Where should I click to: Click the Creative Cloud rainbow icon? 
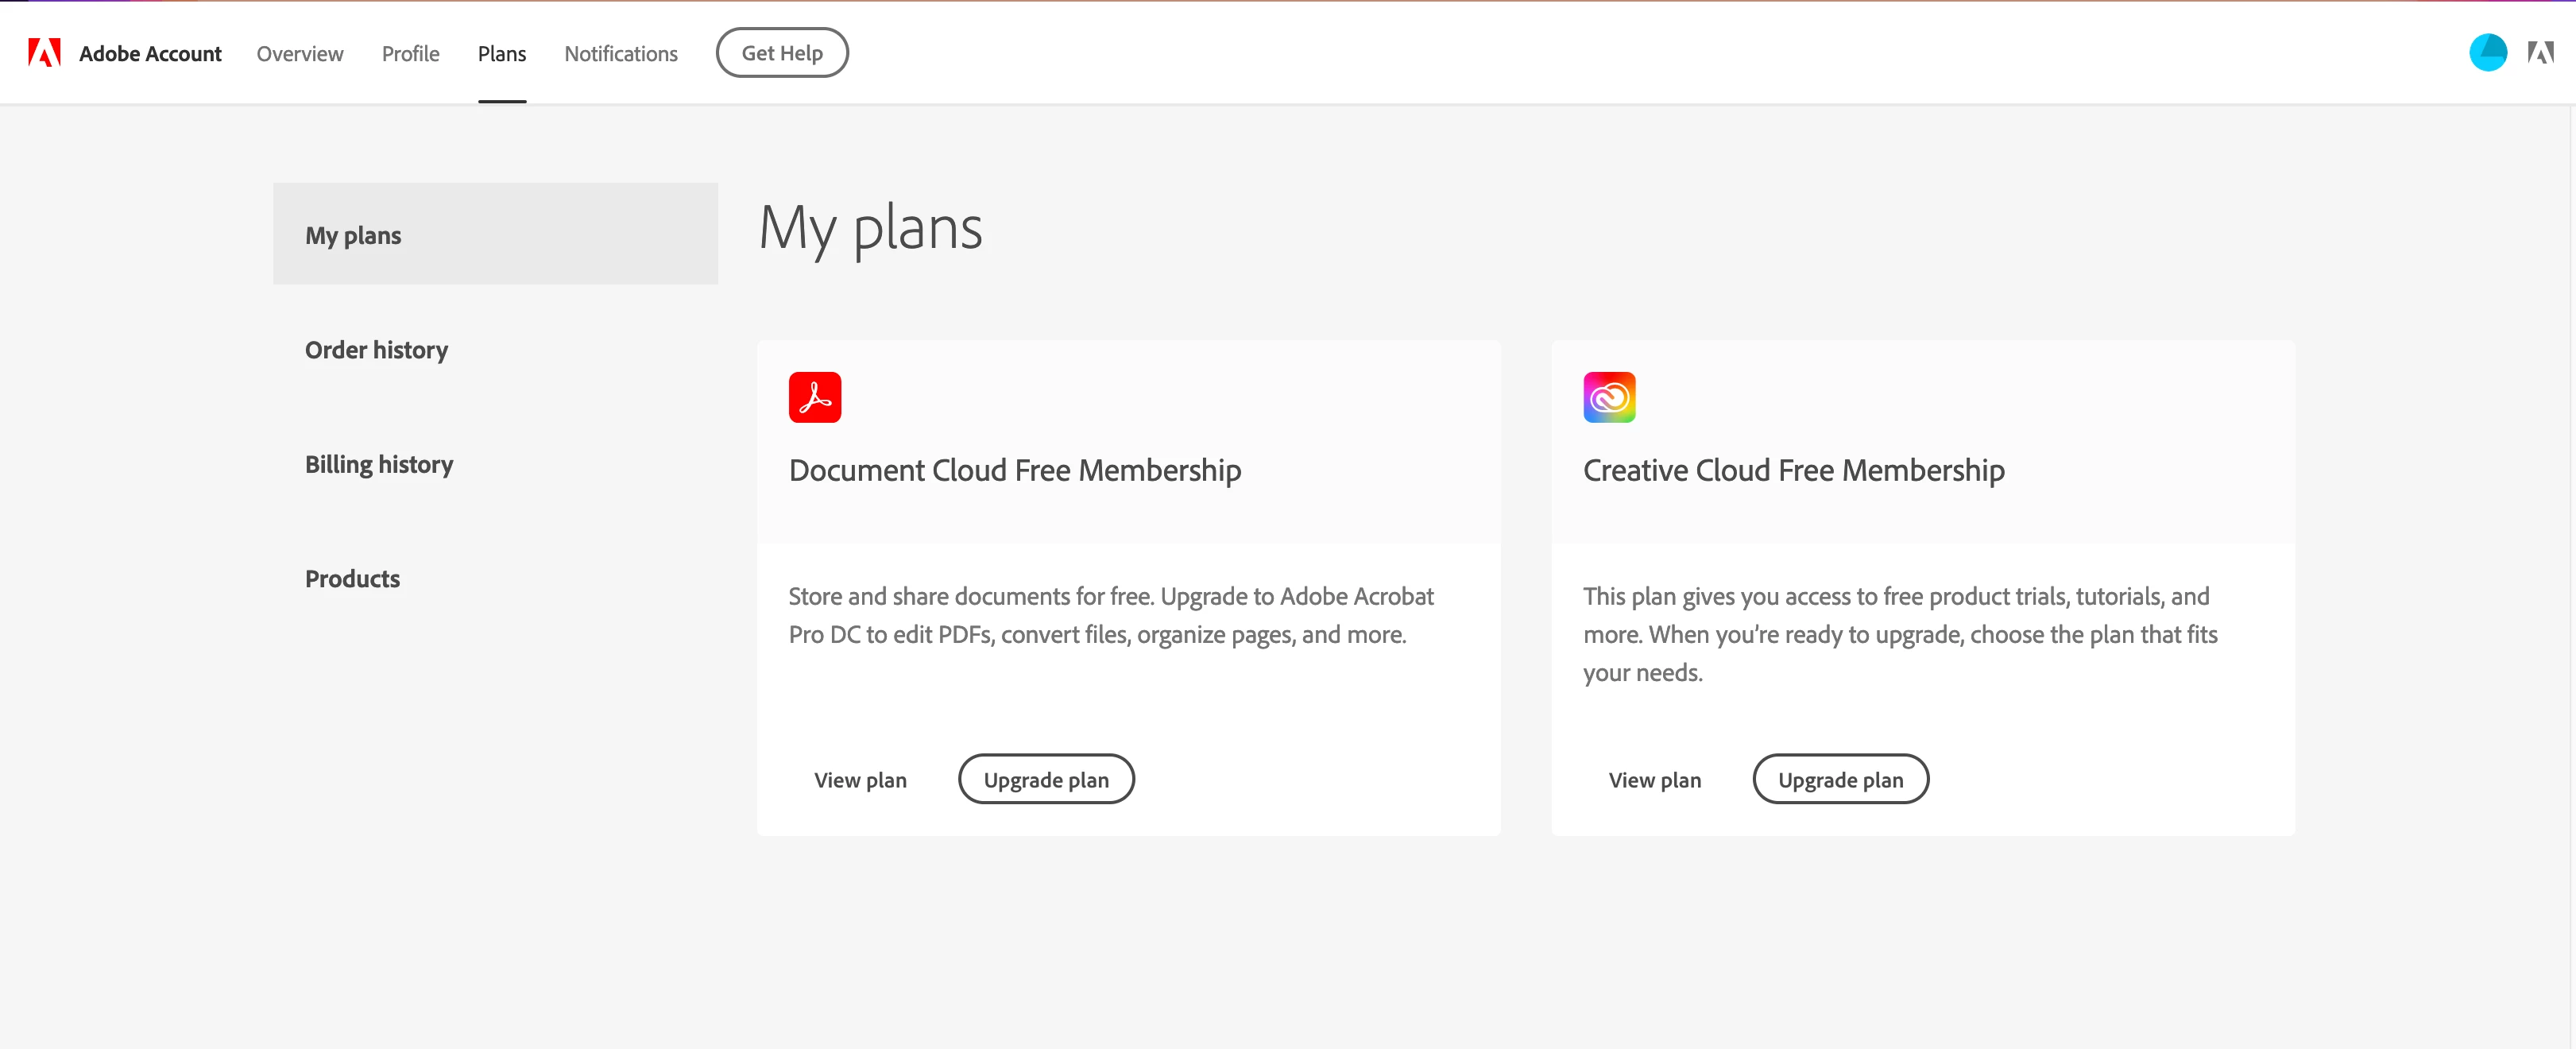pyautogui.click(x=1608, y=397)
